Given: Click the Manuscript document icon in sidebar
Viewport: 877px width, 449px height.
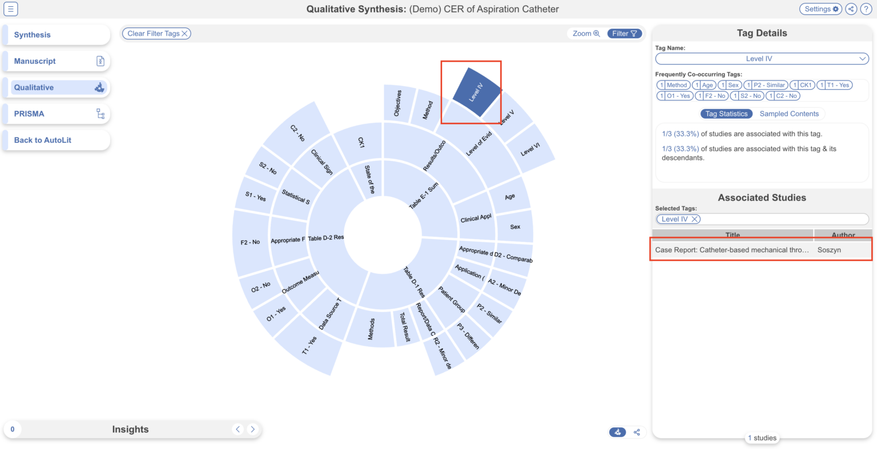Looking at the screenshot, I should [100, 60].
